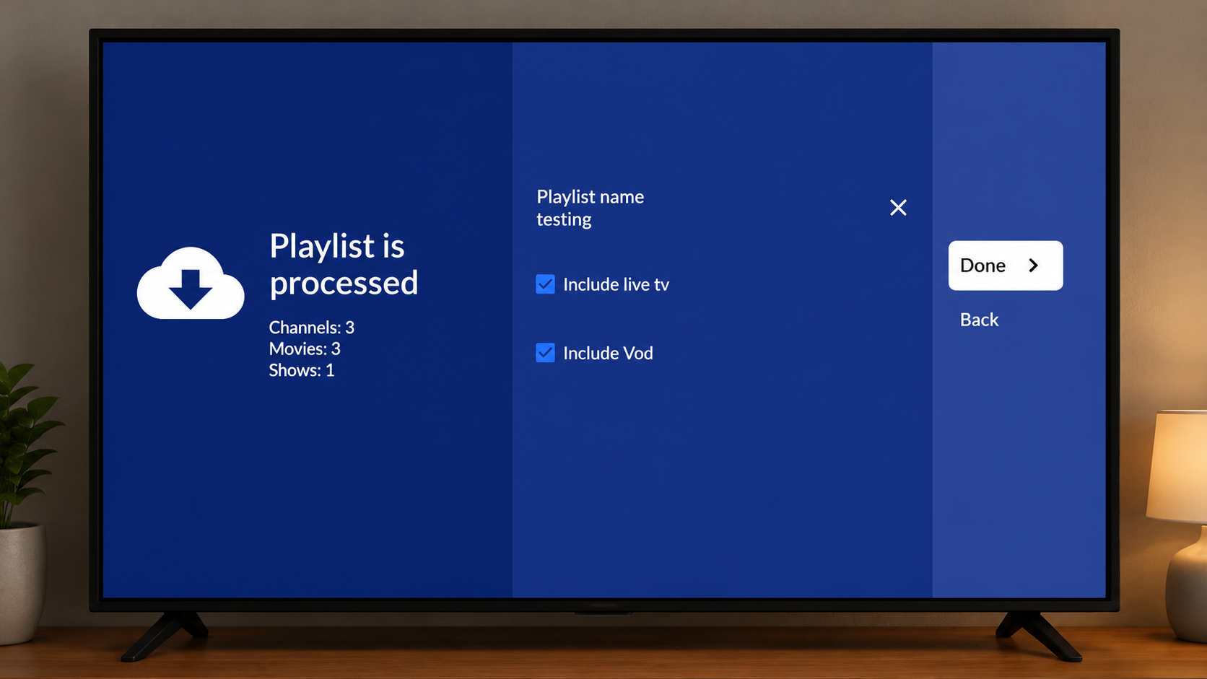Click the Include live tv label

click(x=616, y=284)
